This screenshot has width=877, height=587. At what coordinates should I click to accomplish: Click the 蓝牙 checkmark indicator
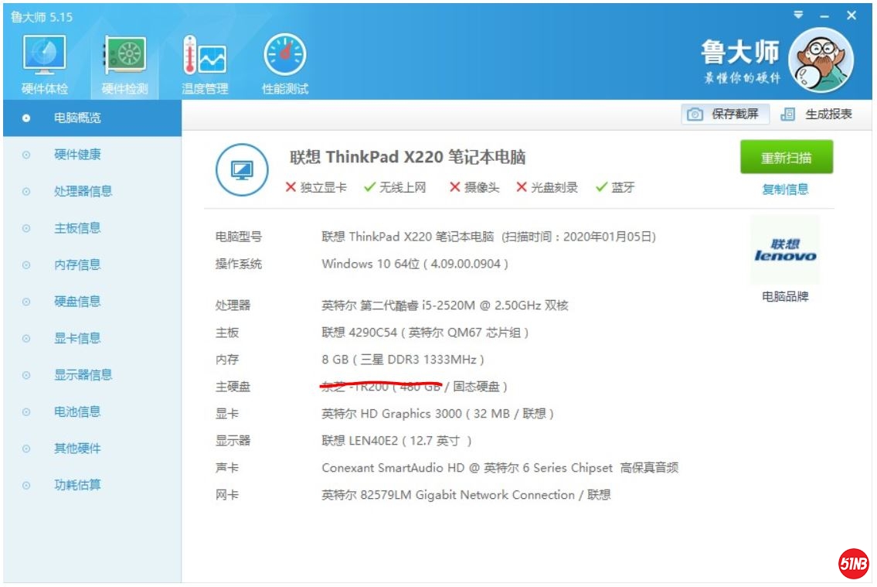coord(615,187)
